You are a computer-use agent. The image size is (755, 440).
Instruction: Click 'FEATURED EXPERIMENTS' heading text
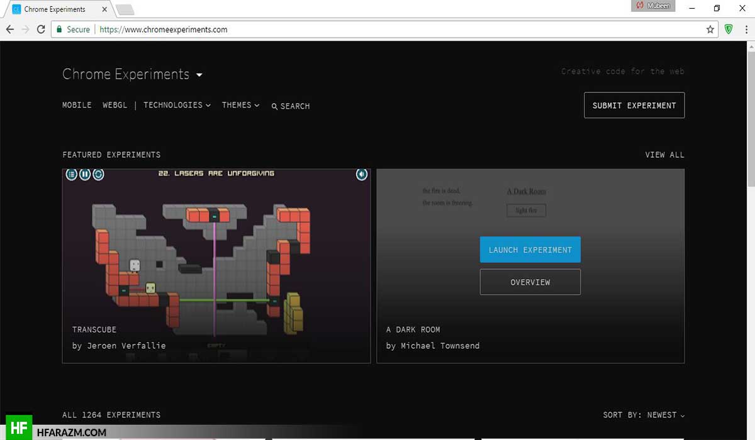[111, 155]
